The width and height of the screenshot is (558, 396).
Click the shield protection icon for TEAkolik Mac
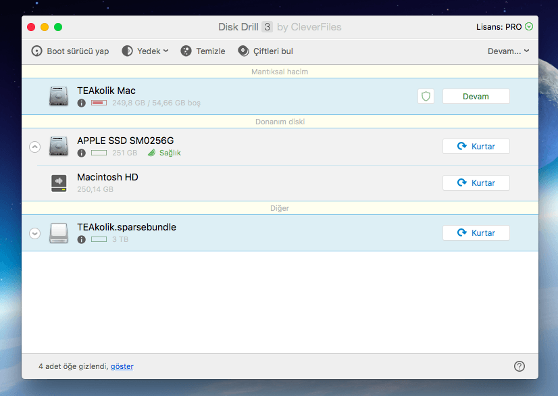426,96
